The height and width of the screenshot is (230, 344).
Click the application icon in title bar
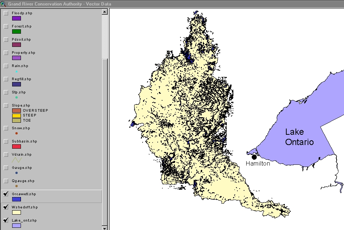(x=3, y=4)
